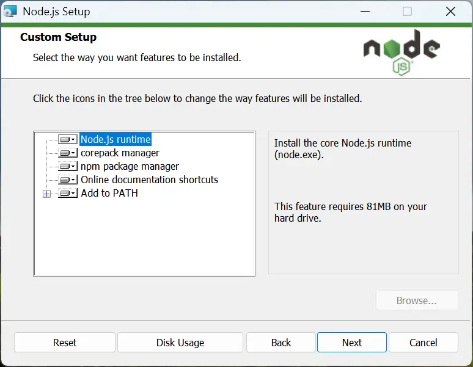473x367 pixels.
Task: Click the Browse... button
Action: 417,300
